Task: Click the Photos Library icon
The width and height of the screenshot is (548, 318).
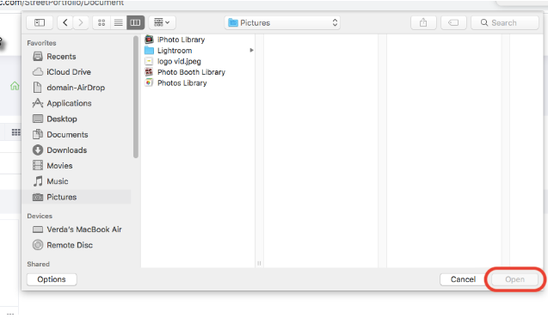Action: tap(149, 83)
